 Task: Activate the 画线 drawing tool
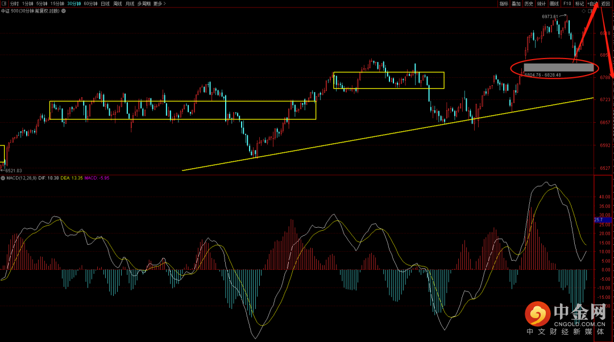(x=554, y=3)
